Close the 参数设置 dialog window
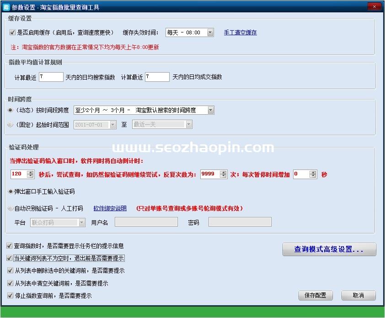The width and height of the screenshot is (385, 318). coord(374,7)
